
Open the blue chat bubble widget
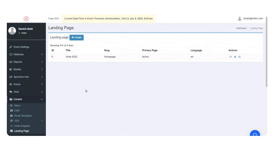point(255,134)
